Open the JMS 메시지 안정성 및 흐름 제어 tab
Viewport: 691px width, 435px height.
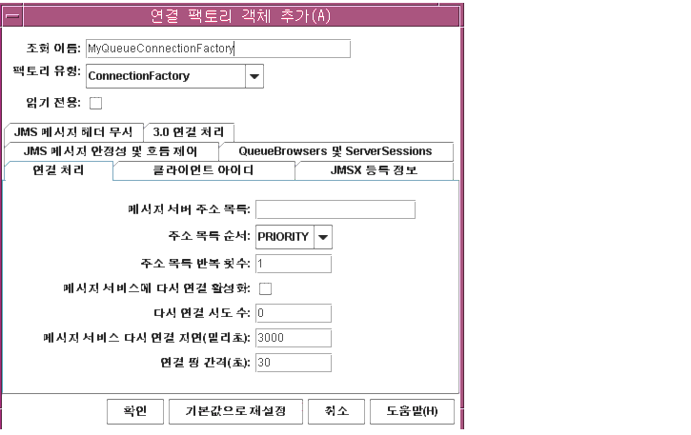coord(112,151)
